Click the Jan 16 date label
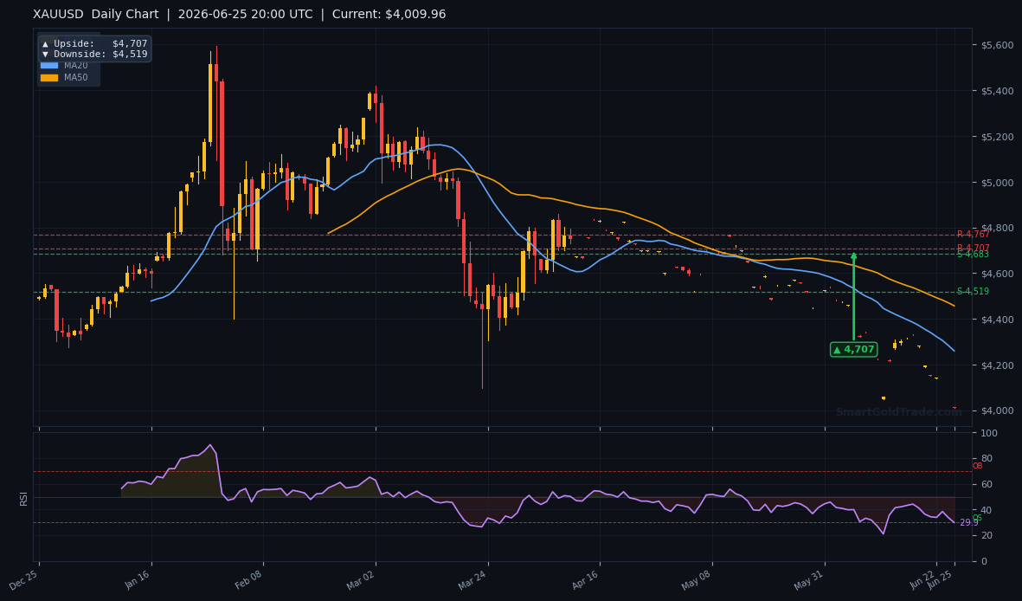The width and height of the screenshot is (1022, 601). coord(136,580)
